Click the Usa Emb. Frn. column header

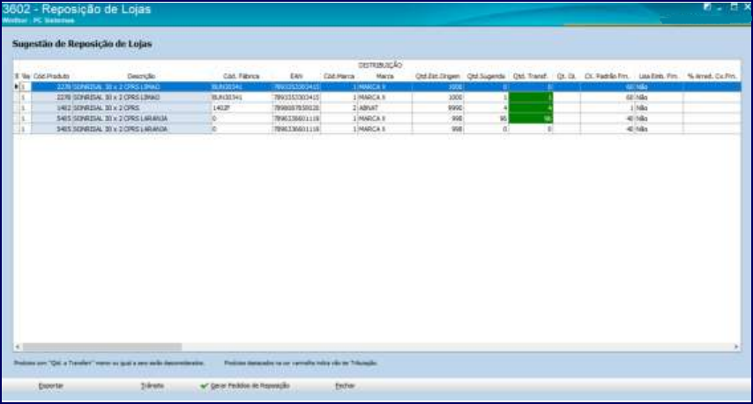click(659, 77)
